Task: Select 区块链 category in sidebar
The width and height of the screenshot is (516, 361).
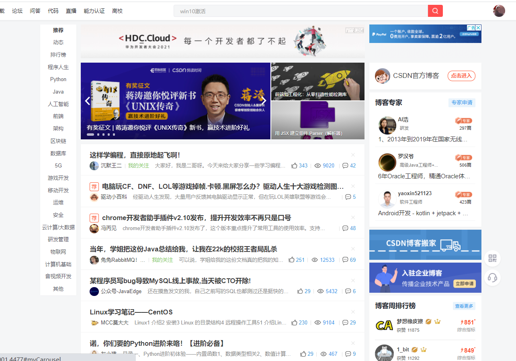Action: point(58,141)
